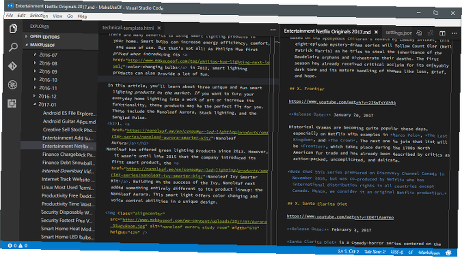Viewport: 462px width, 258px height.
Task: Open the Extensions view in activity bar
Action: point(12,104)
